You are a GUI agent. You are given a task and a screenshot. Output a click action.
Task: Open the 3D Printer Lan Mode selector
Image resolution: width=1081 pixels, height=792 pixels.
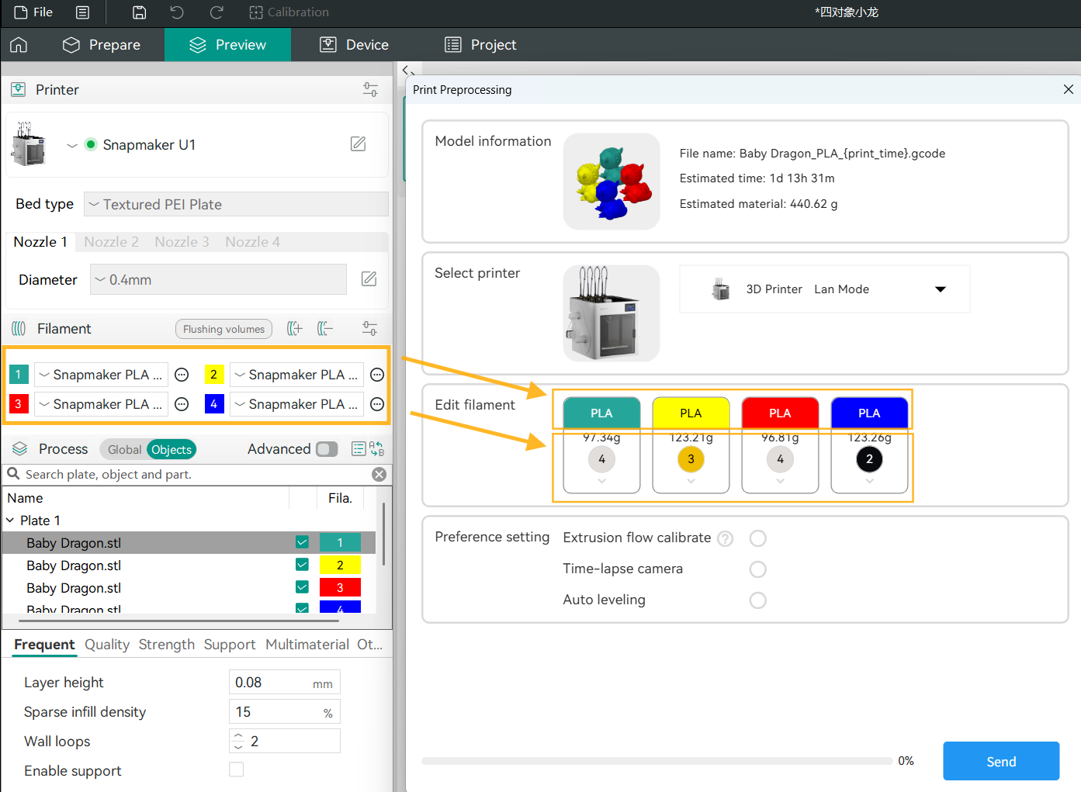(940, 289)
